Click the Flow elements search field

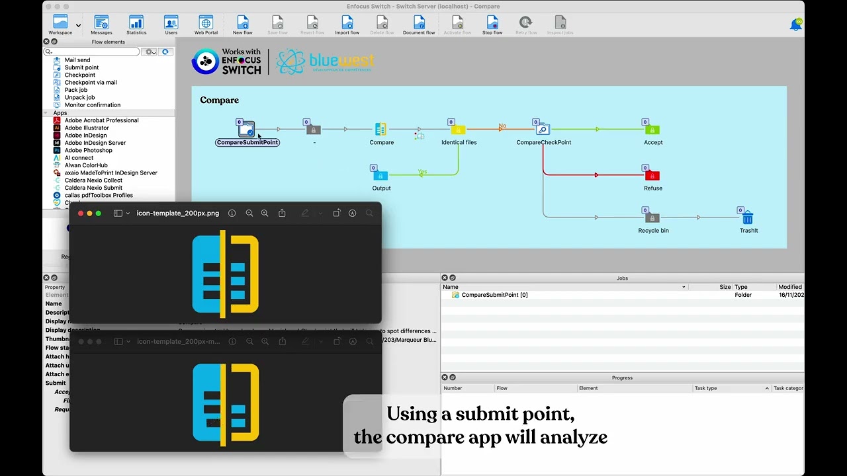click(x=92, y=52)
